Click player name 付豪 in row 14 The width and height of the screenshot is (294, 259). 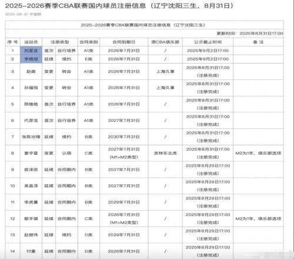click(x=31, y=251)
